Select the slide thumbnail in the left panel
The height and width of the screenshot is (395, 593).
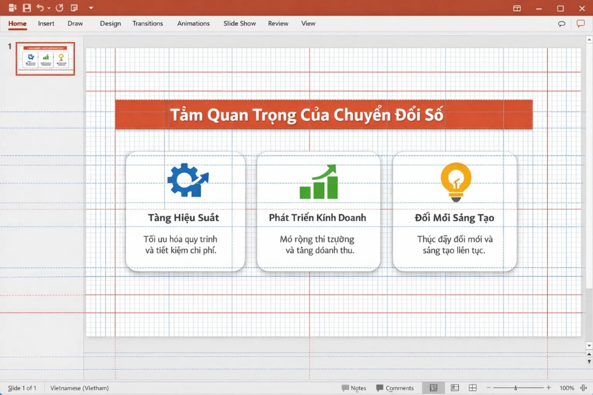(44, 57)
